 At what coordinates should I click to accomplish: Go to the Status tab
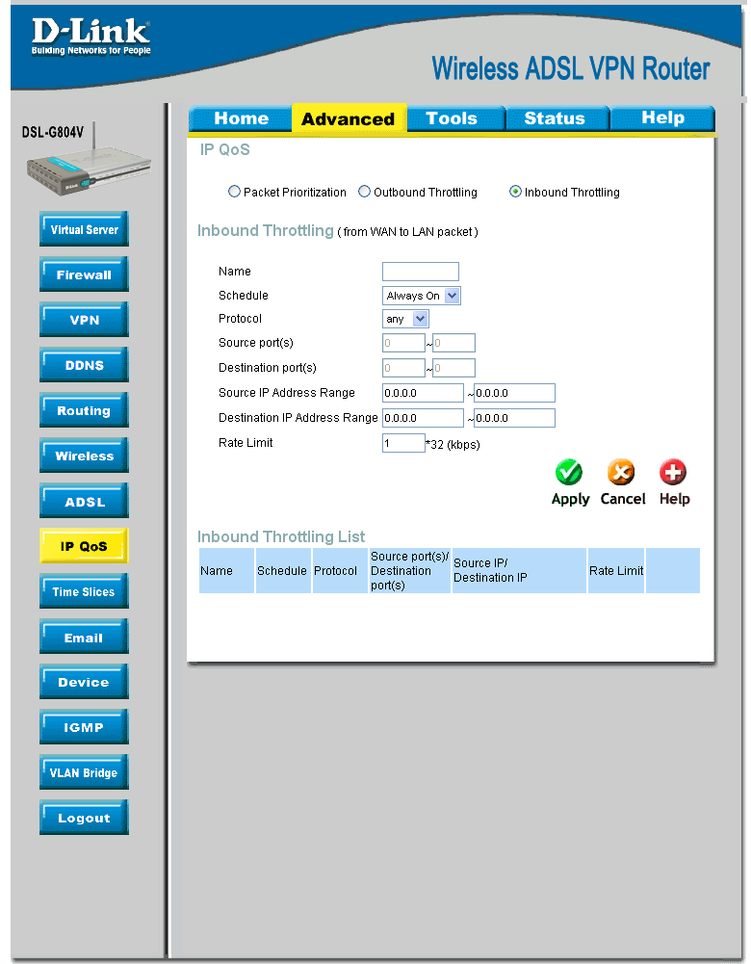pyautogui.click(x=557, y=118)
